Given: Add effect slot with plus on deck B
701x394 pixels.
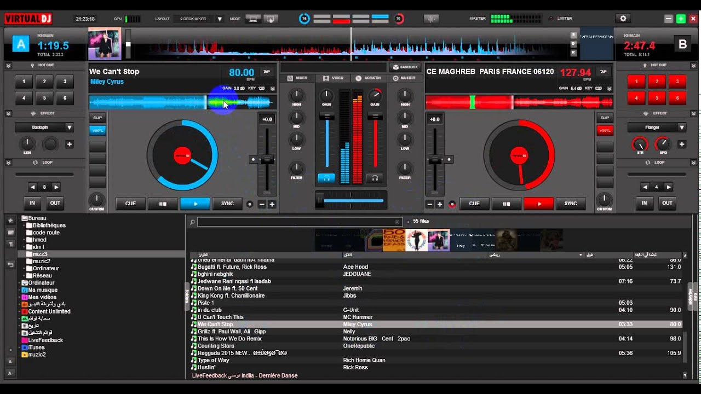Looking at the screenshot, I should [x=682, y=144].
